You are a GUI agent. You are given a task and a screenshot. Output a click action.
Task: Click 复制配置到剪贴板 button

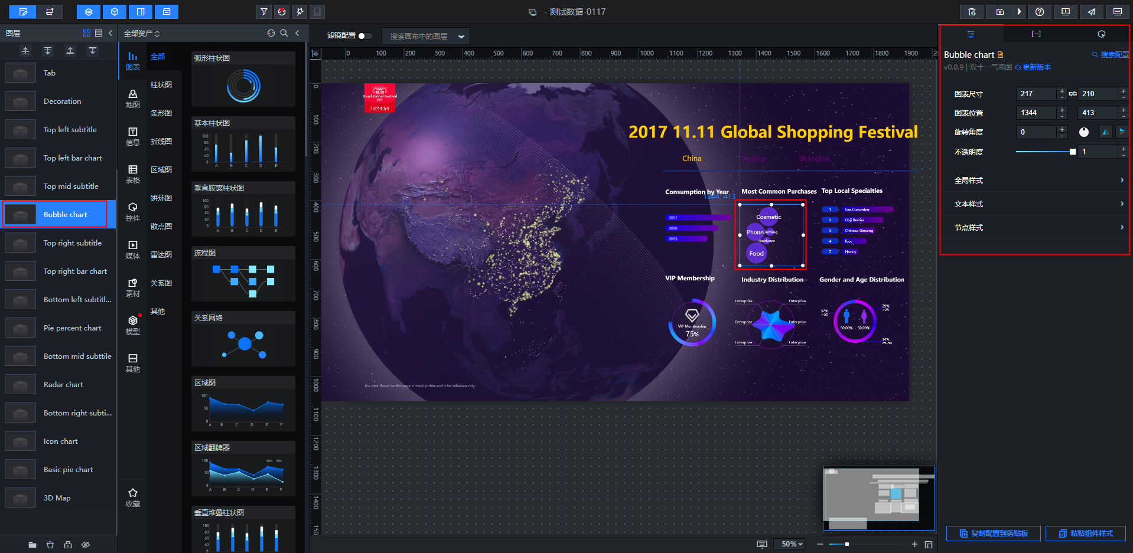coord(994,534)
